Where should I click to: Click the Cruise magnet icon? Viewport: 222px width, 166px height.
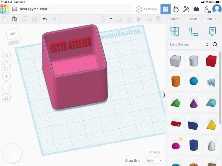tap(158, 19)
